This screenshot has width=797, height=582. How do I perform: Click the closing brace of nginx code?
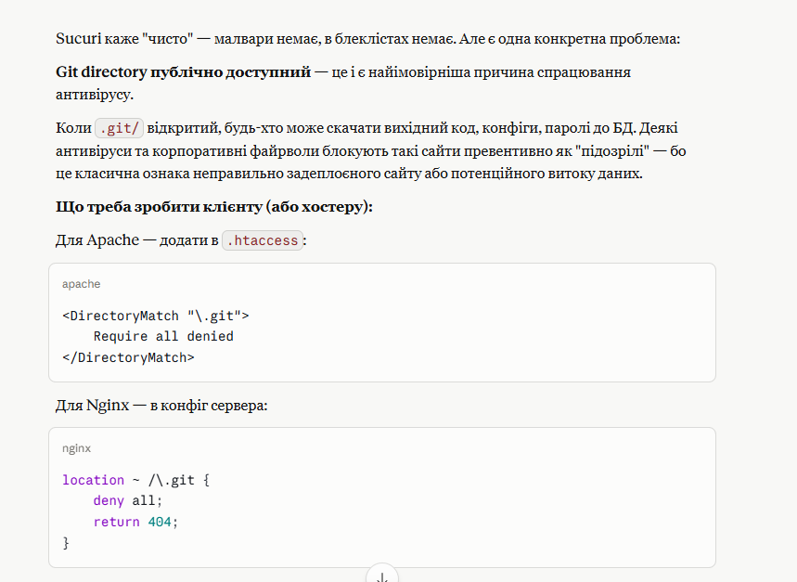pyautogui.click(x=66, y=542)
